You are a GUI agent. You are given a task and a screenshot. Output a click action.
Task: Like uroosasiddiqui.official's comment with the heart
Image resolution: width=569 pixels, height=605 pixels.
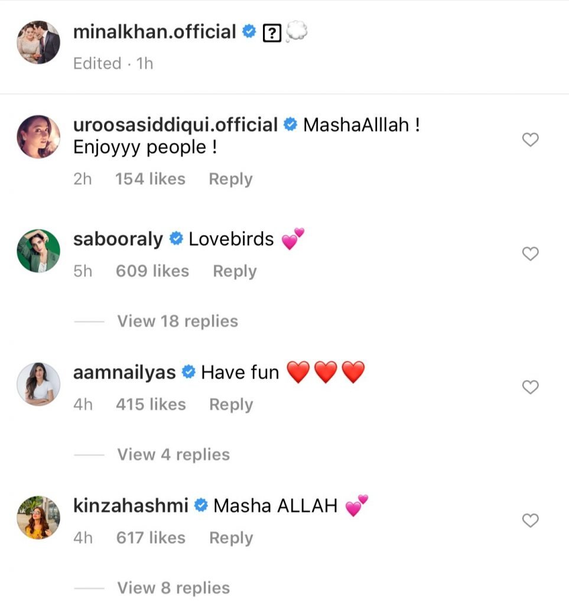(x=531, y=140)
